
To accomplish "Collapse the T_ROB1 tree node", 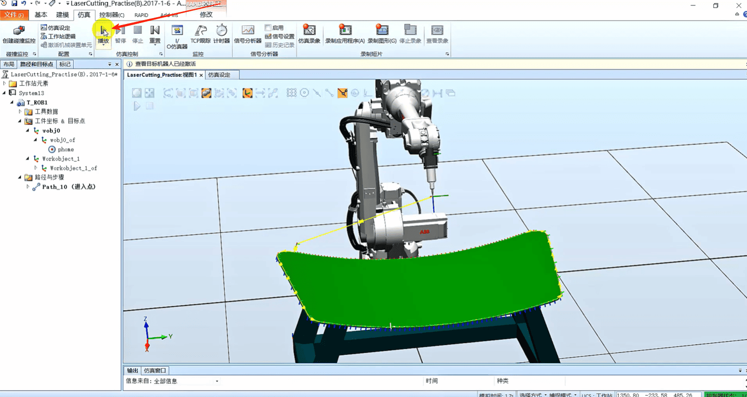I will click(12, 102).
